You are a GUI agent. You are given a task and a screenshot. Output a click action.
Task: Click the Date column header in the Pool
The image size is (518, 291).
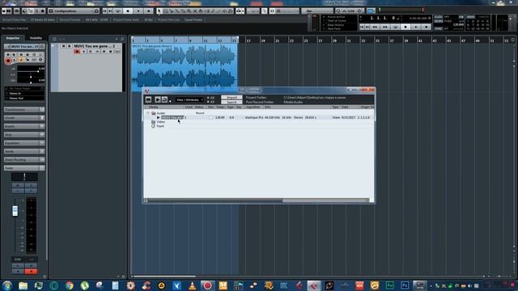coord(345,108)
